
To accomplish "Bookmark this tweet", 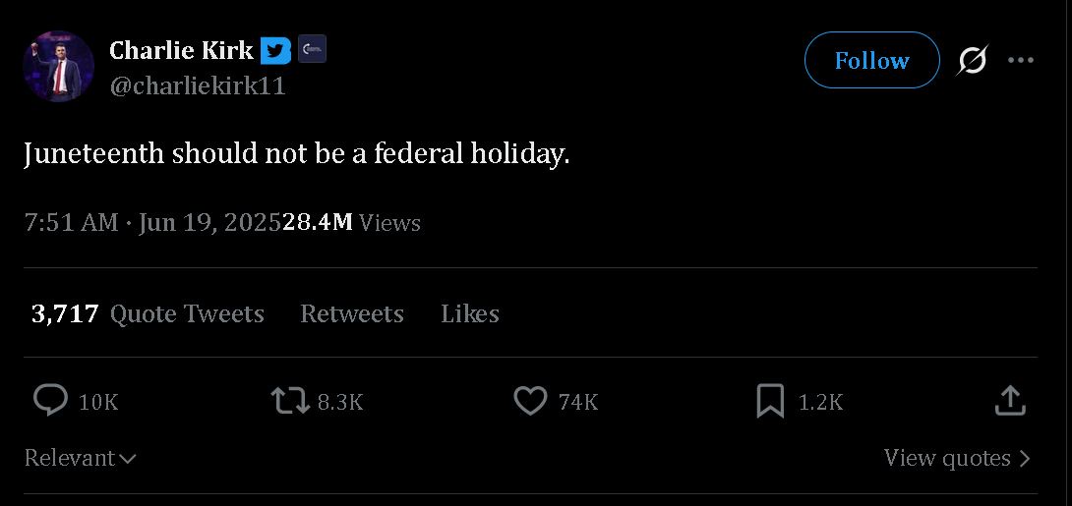I will tap(770, 401).
